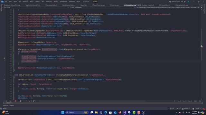Click the git push/pull counter in status bar

(x=171, y=109)
